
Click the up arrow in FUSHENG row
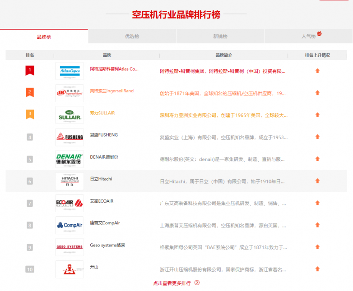point(317,137)
